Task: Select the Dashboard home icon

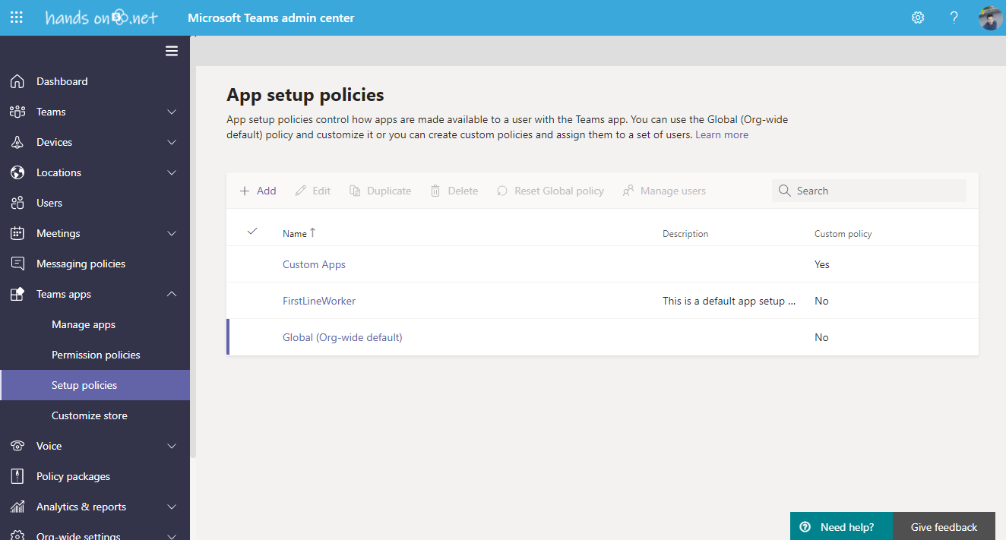Action: point(17,81)
